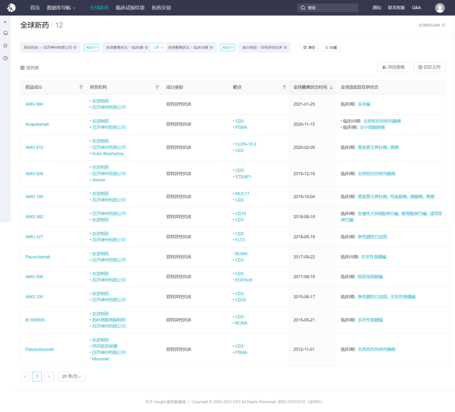Open drug Pasotuxizumab link
455x412 pixels.
pyautogui.click(x=40, y=349)
